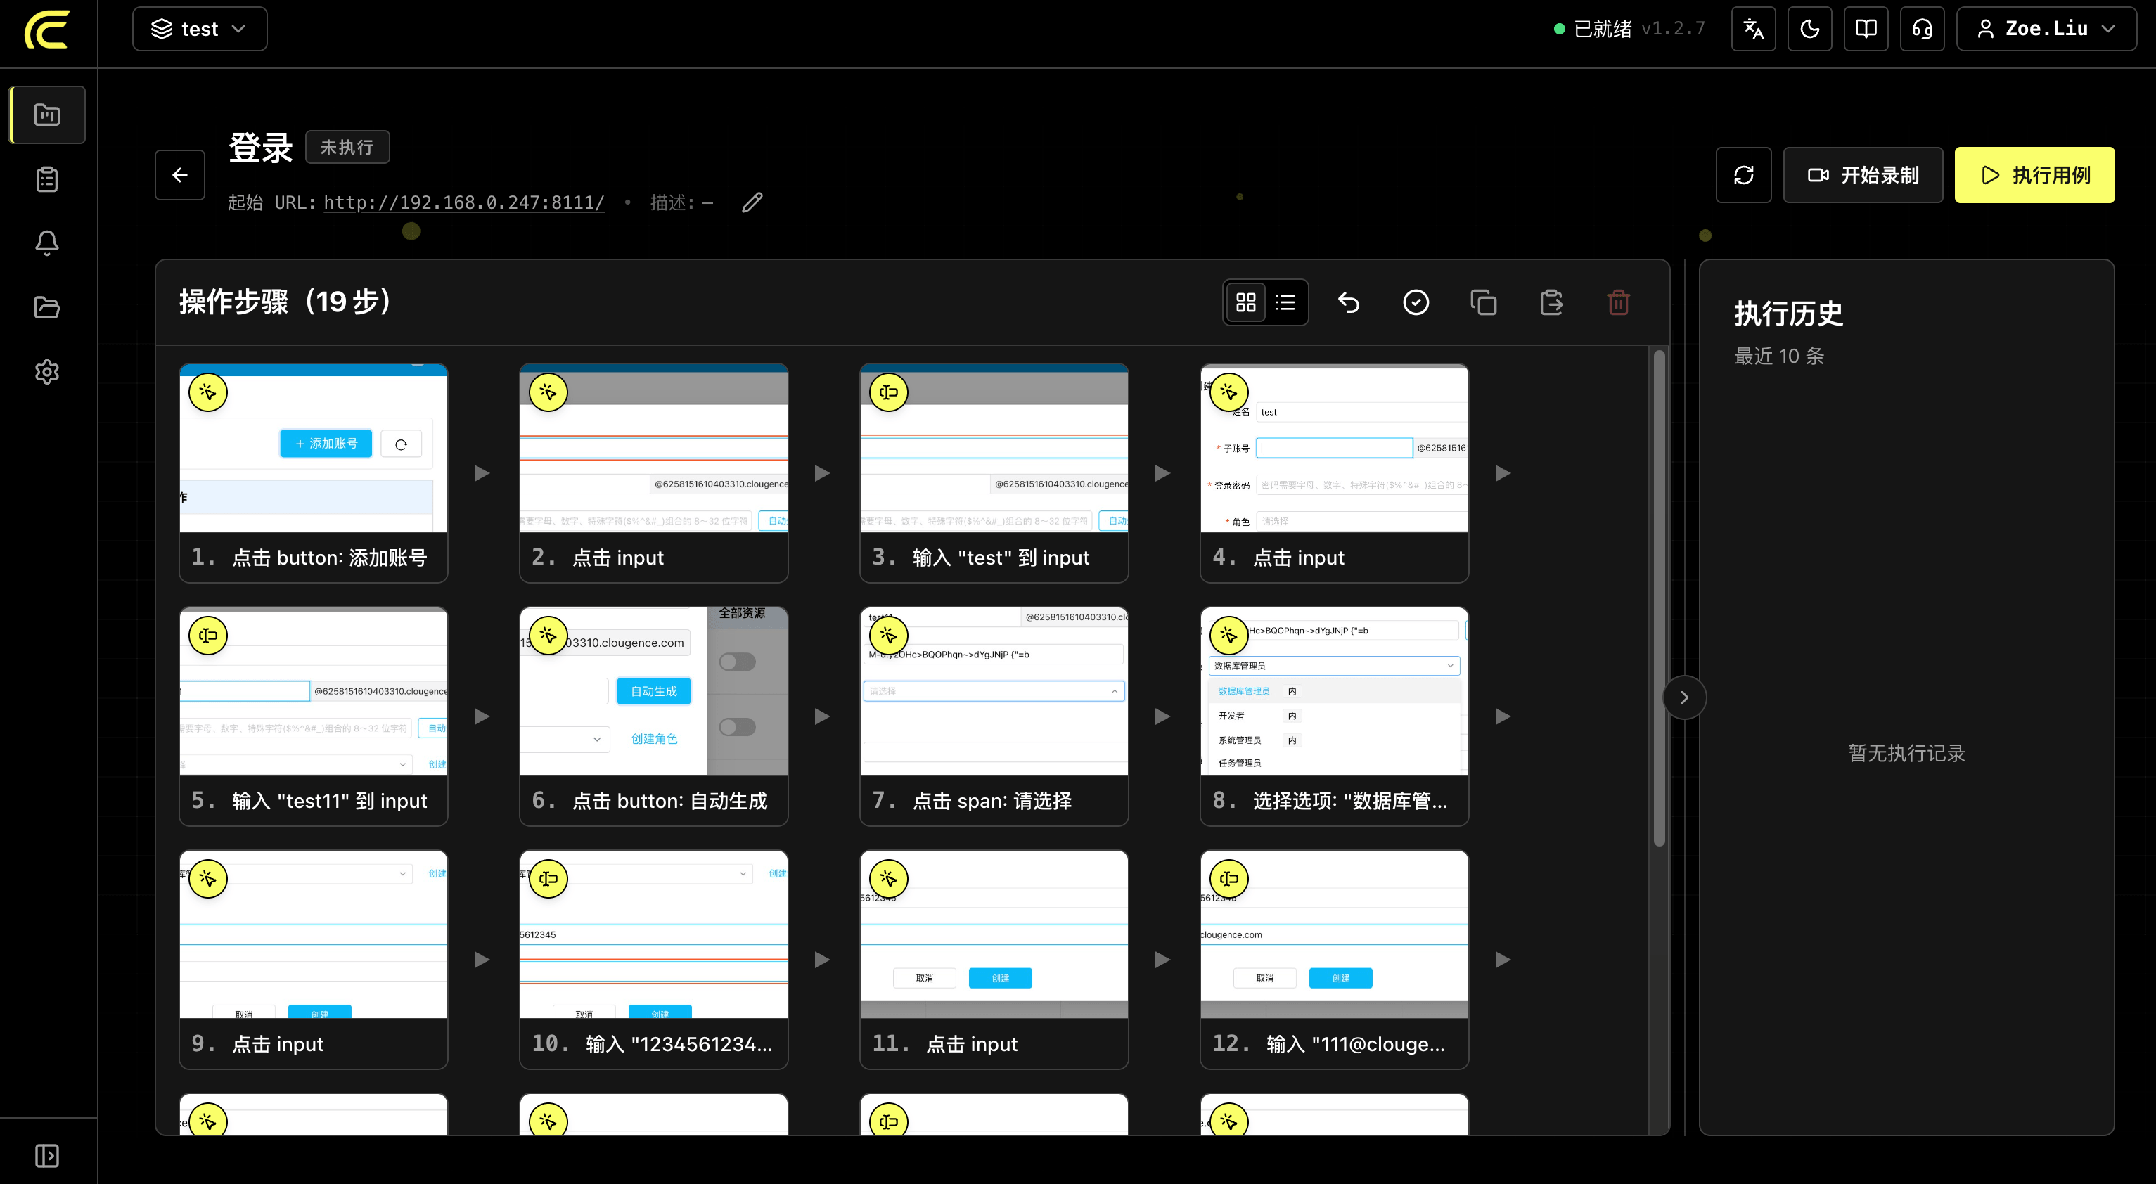Open the test cases sidebar icon

point(47,115)
